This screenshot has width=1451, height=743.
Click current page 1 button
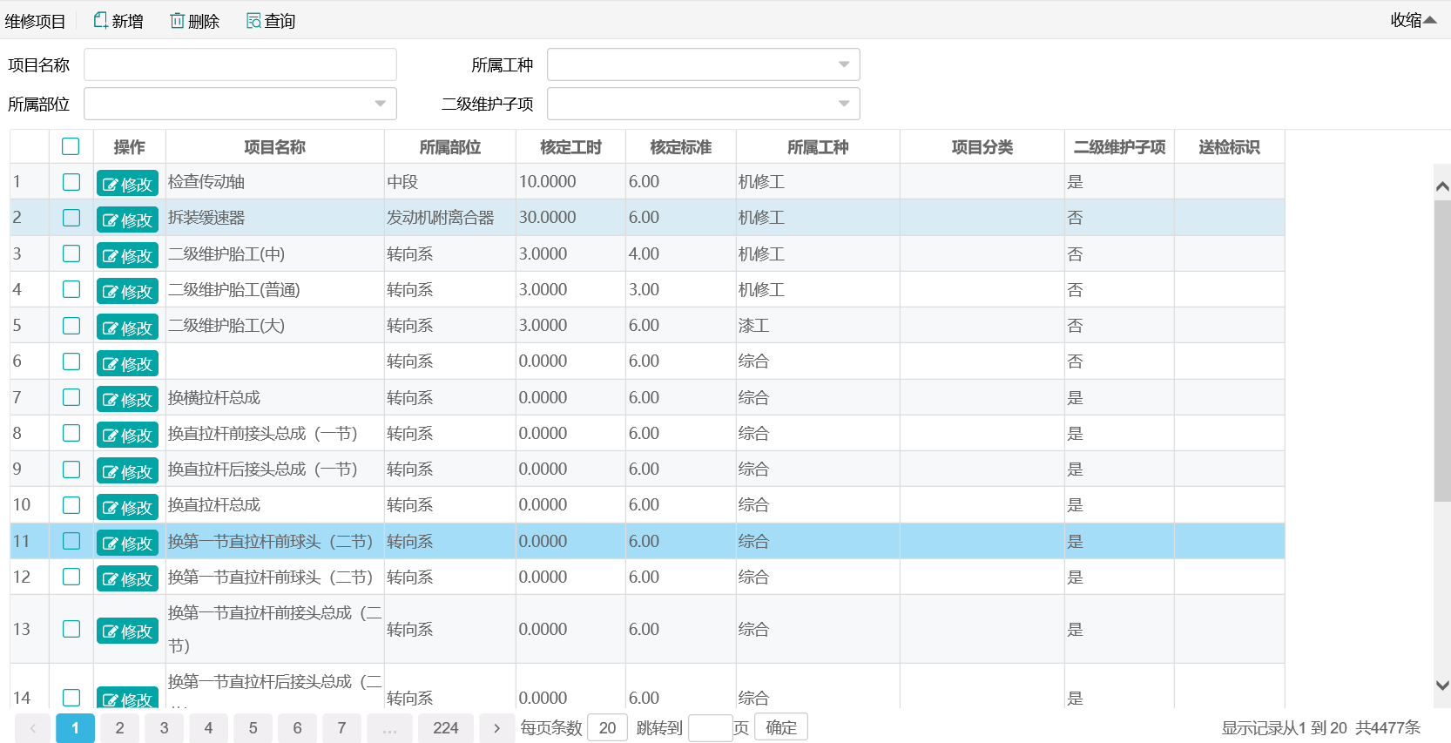click(x=75, y=728)
